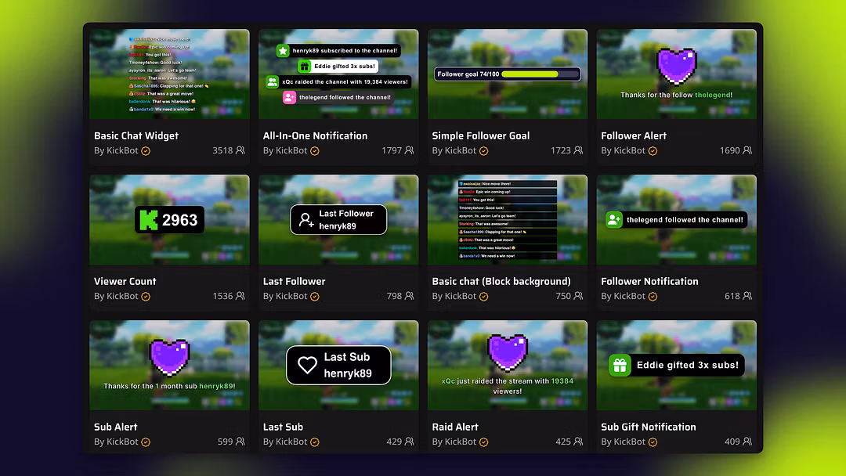Image resolution: width=846 pixels, height=476 pixels.
Task: Open Basic chat (Block background) title
Action: pyautogui.click(x=501, y=281)
